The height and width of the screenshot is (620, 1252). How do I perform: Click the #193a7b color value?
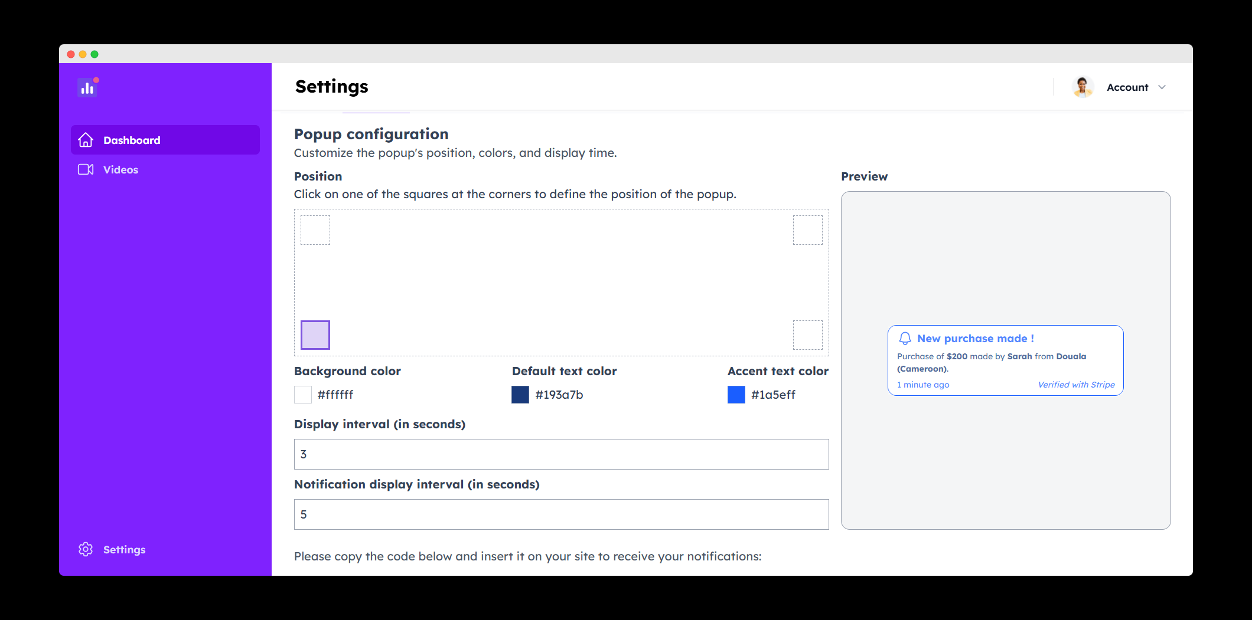(x=559, y=395)
